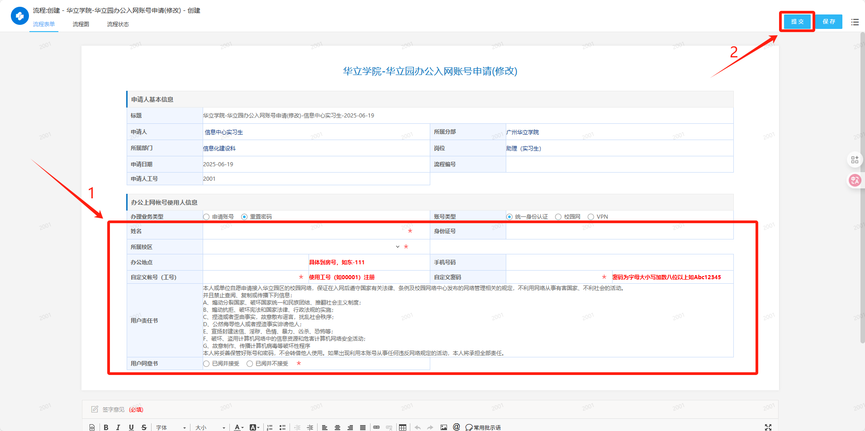The height and width of the screenshot is (431, 865).
Task: Click the pink translate floating icon
Action: 855,181
